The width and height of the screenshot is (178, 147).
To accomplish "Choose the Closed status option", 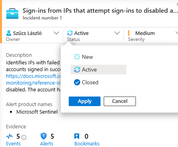I will click(99, 82).
